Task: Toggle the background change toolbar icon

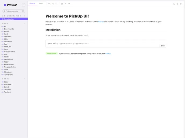Action: (62, 4)
